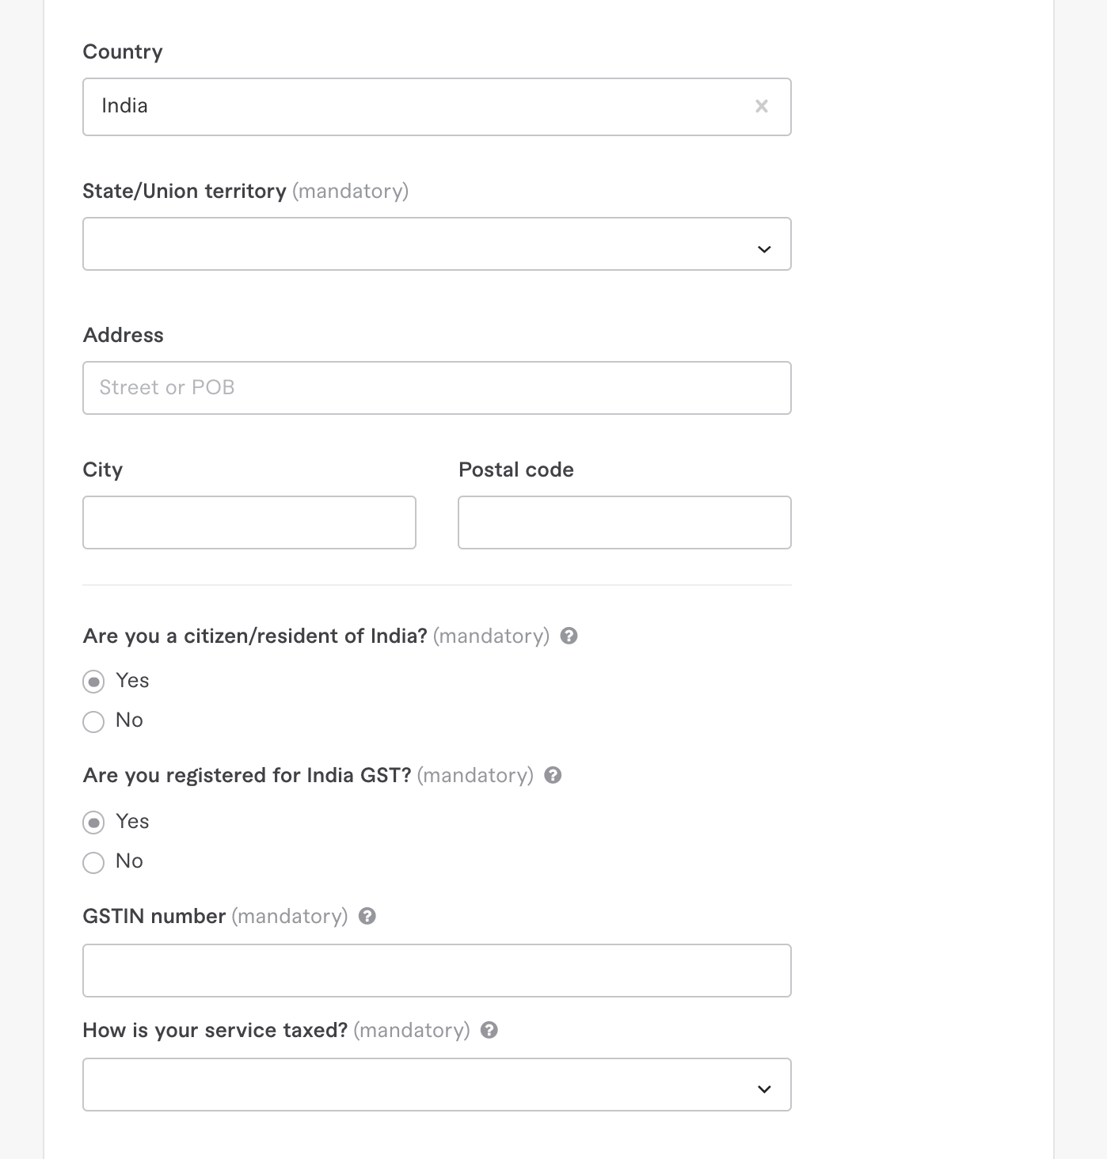
Task: Open the Country selection field
Action: [x=412, y=106]
